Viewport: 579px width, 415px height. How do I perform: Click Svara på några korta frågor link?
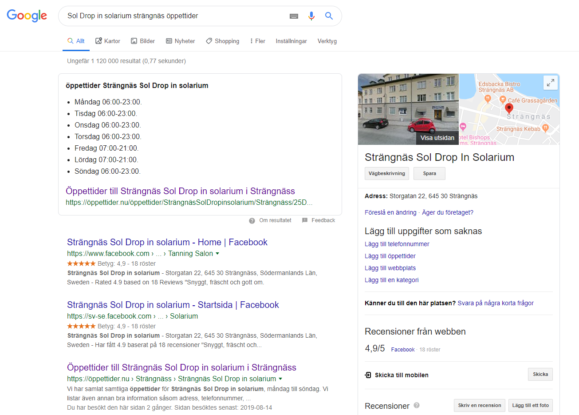(496, 303)
